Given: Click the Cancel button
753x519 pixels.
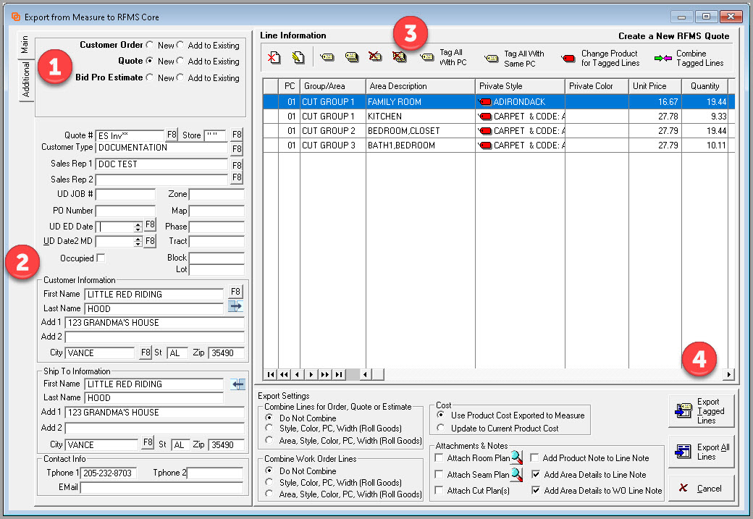Looking at the screenshot, I should click(x=702, y=489).
